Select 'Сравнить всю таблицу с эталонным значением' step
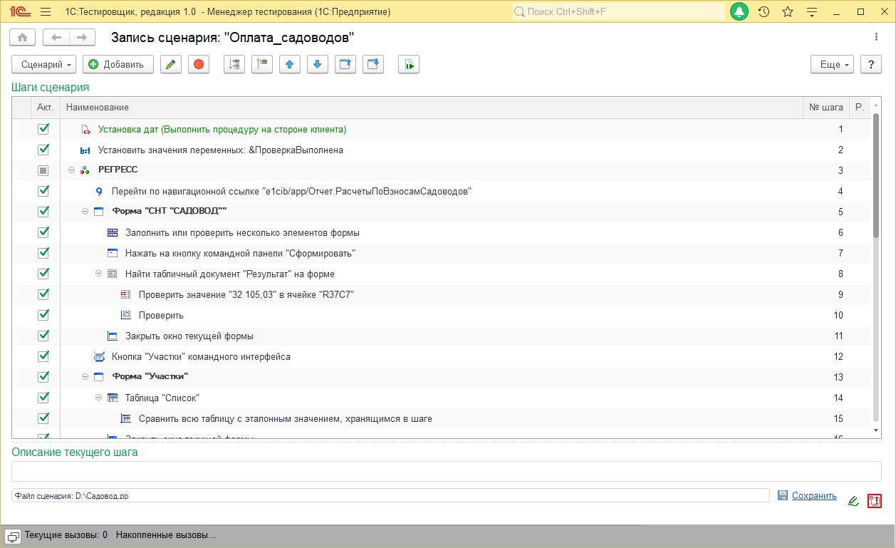Viewport: 896px width, 548px height. pyautogui.click(x=286, y=418)
